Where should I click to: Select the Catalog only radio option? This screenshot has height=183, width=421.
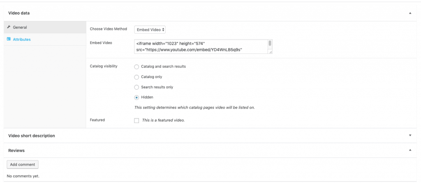point(136,77)
